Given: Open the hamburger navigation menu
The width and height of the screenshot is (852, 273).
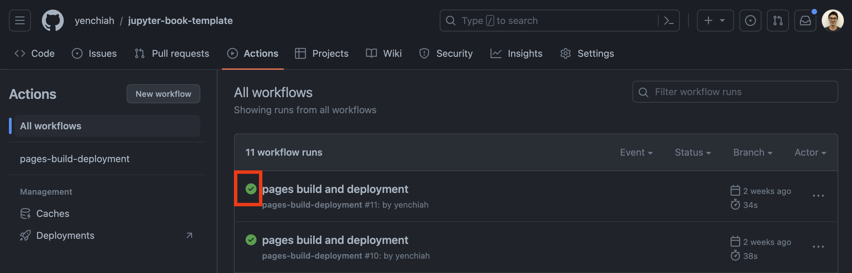Looking at the screenshot, I should (x=20, y=21).
